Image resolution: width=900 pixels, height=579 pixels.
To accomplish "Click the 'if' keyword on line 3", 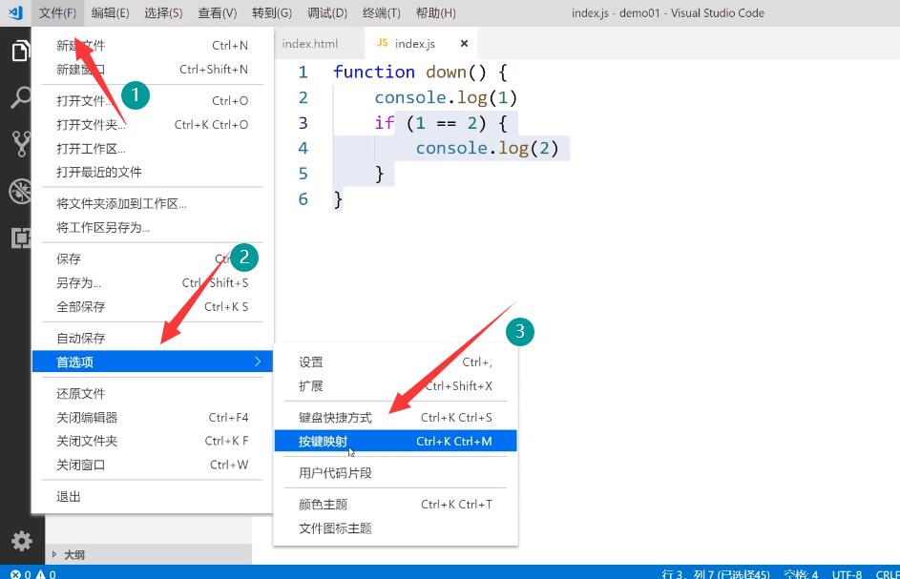I will [384, 123].
